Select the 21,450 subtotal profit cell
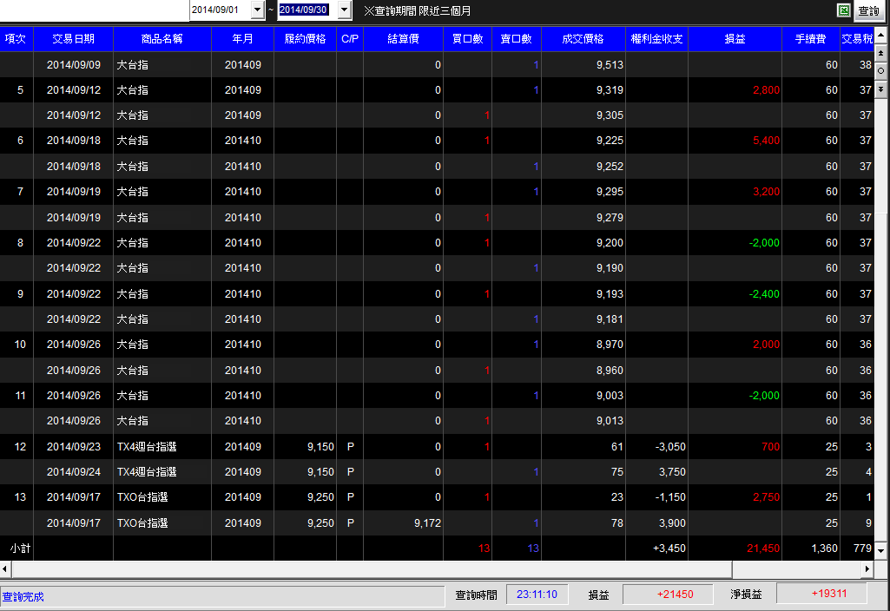 click(735, 548)
